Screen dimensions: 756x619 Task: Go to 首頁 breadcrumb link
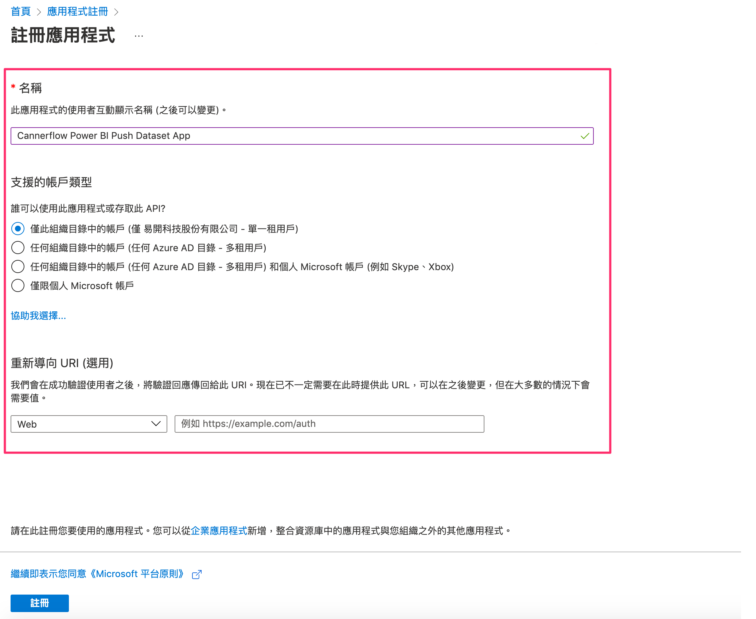(20, 12)
